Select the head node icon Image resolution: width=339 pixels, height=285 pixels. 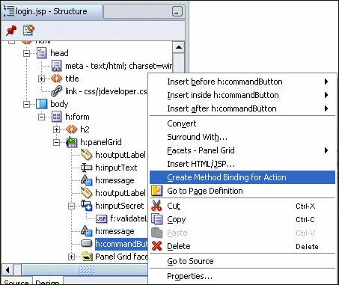tap(42, 53)
